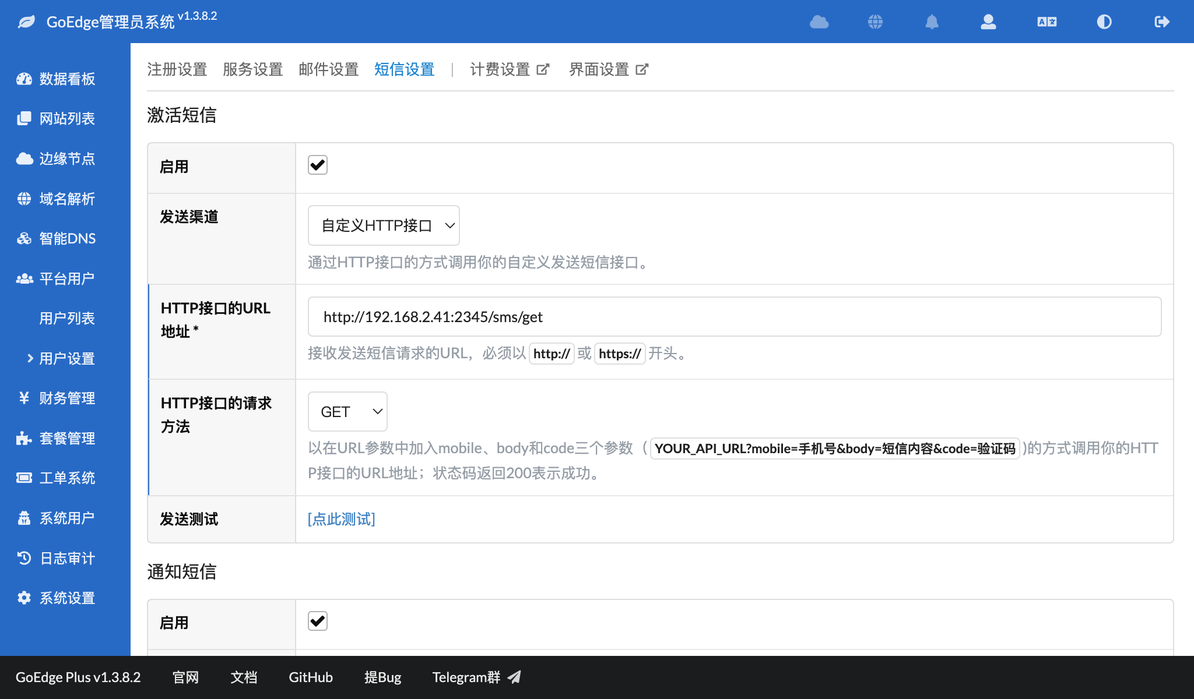
Task: Switch to 邮件设置 tab
Action: point(329,69)
